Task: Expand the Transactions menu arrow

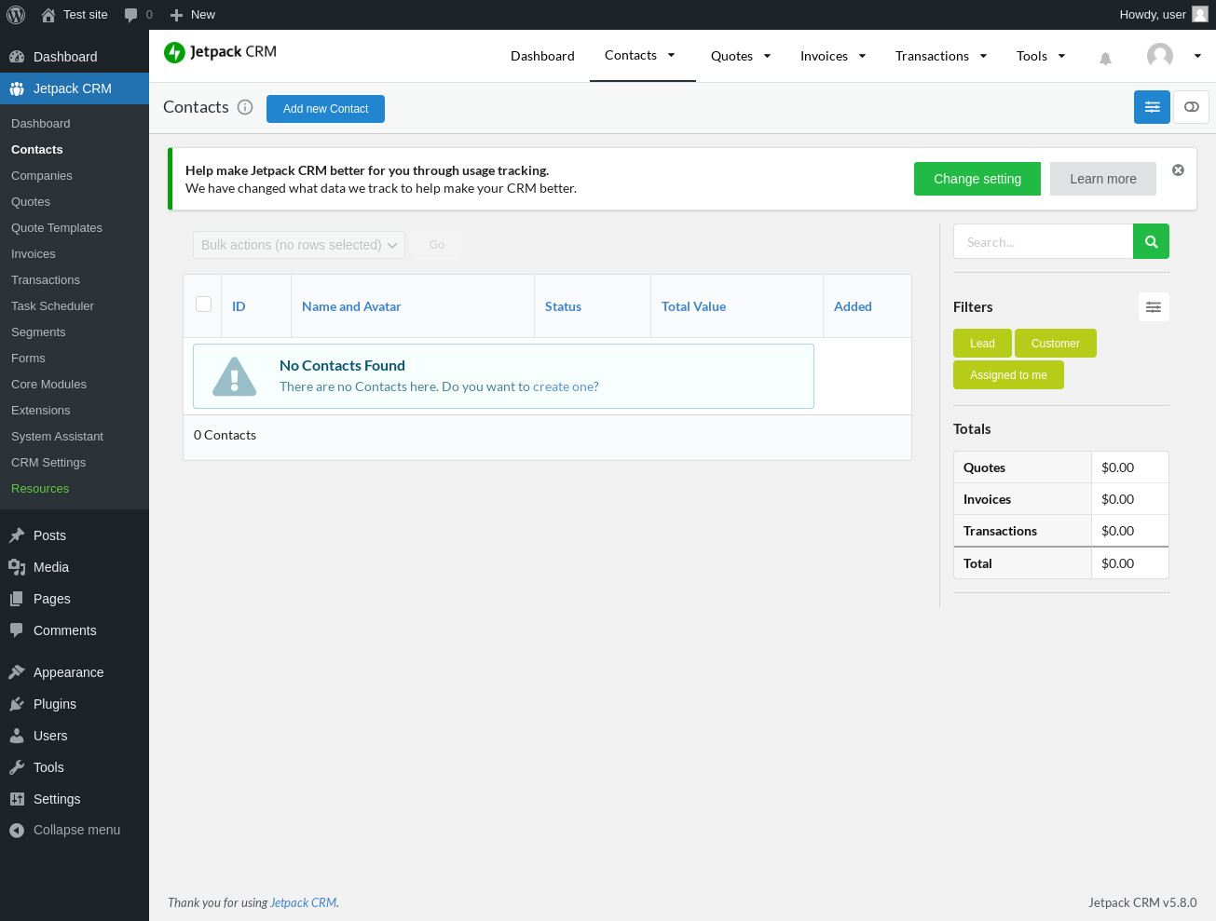Action: point(983,56)
